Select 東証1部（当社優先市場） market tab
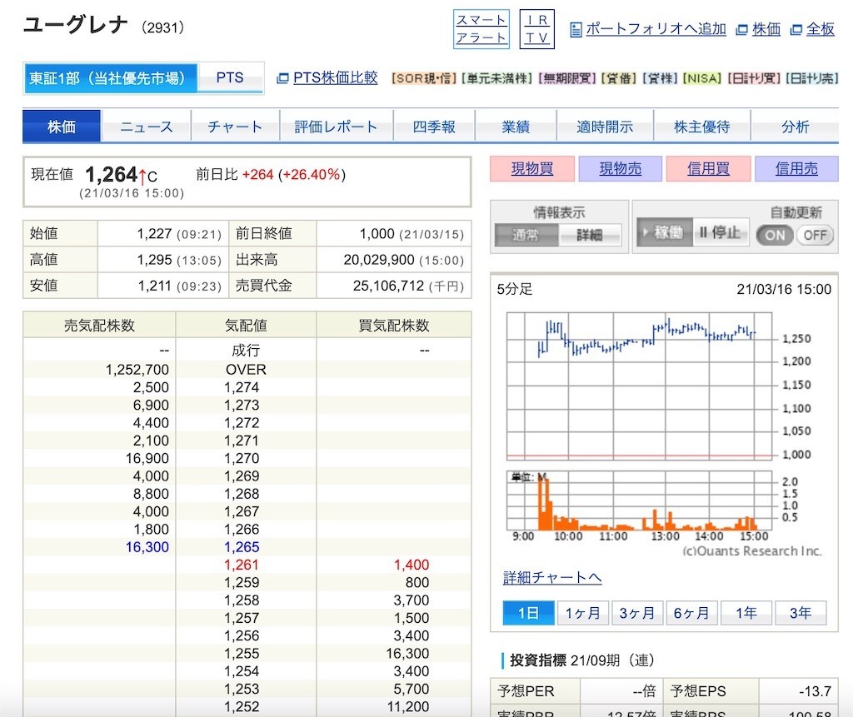 (x=110, y=78)
